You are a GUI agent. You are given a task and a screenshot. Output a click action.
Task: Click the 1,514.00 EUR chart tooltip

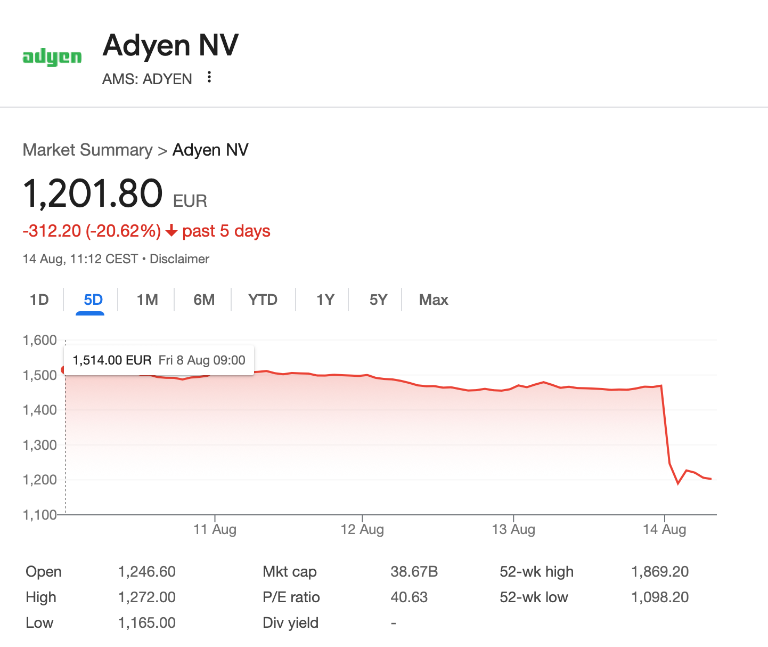click(159, 360)
